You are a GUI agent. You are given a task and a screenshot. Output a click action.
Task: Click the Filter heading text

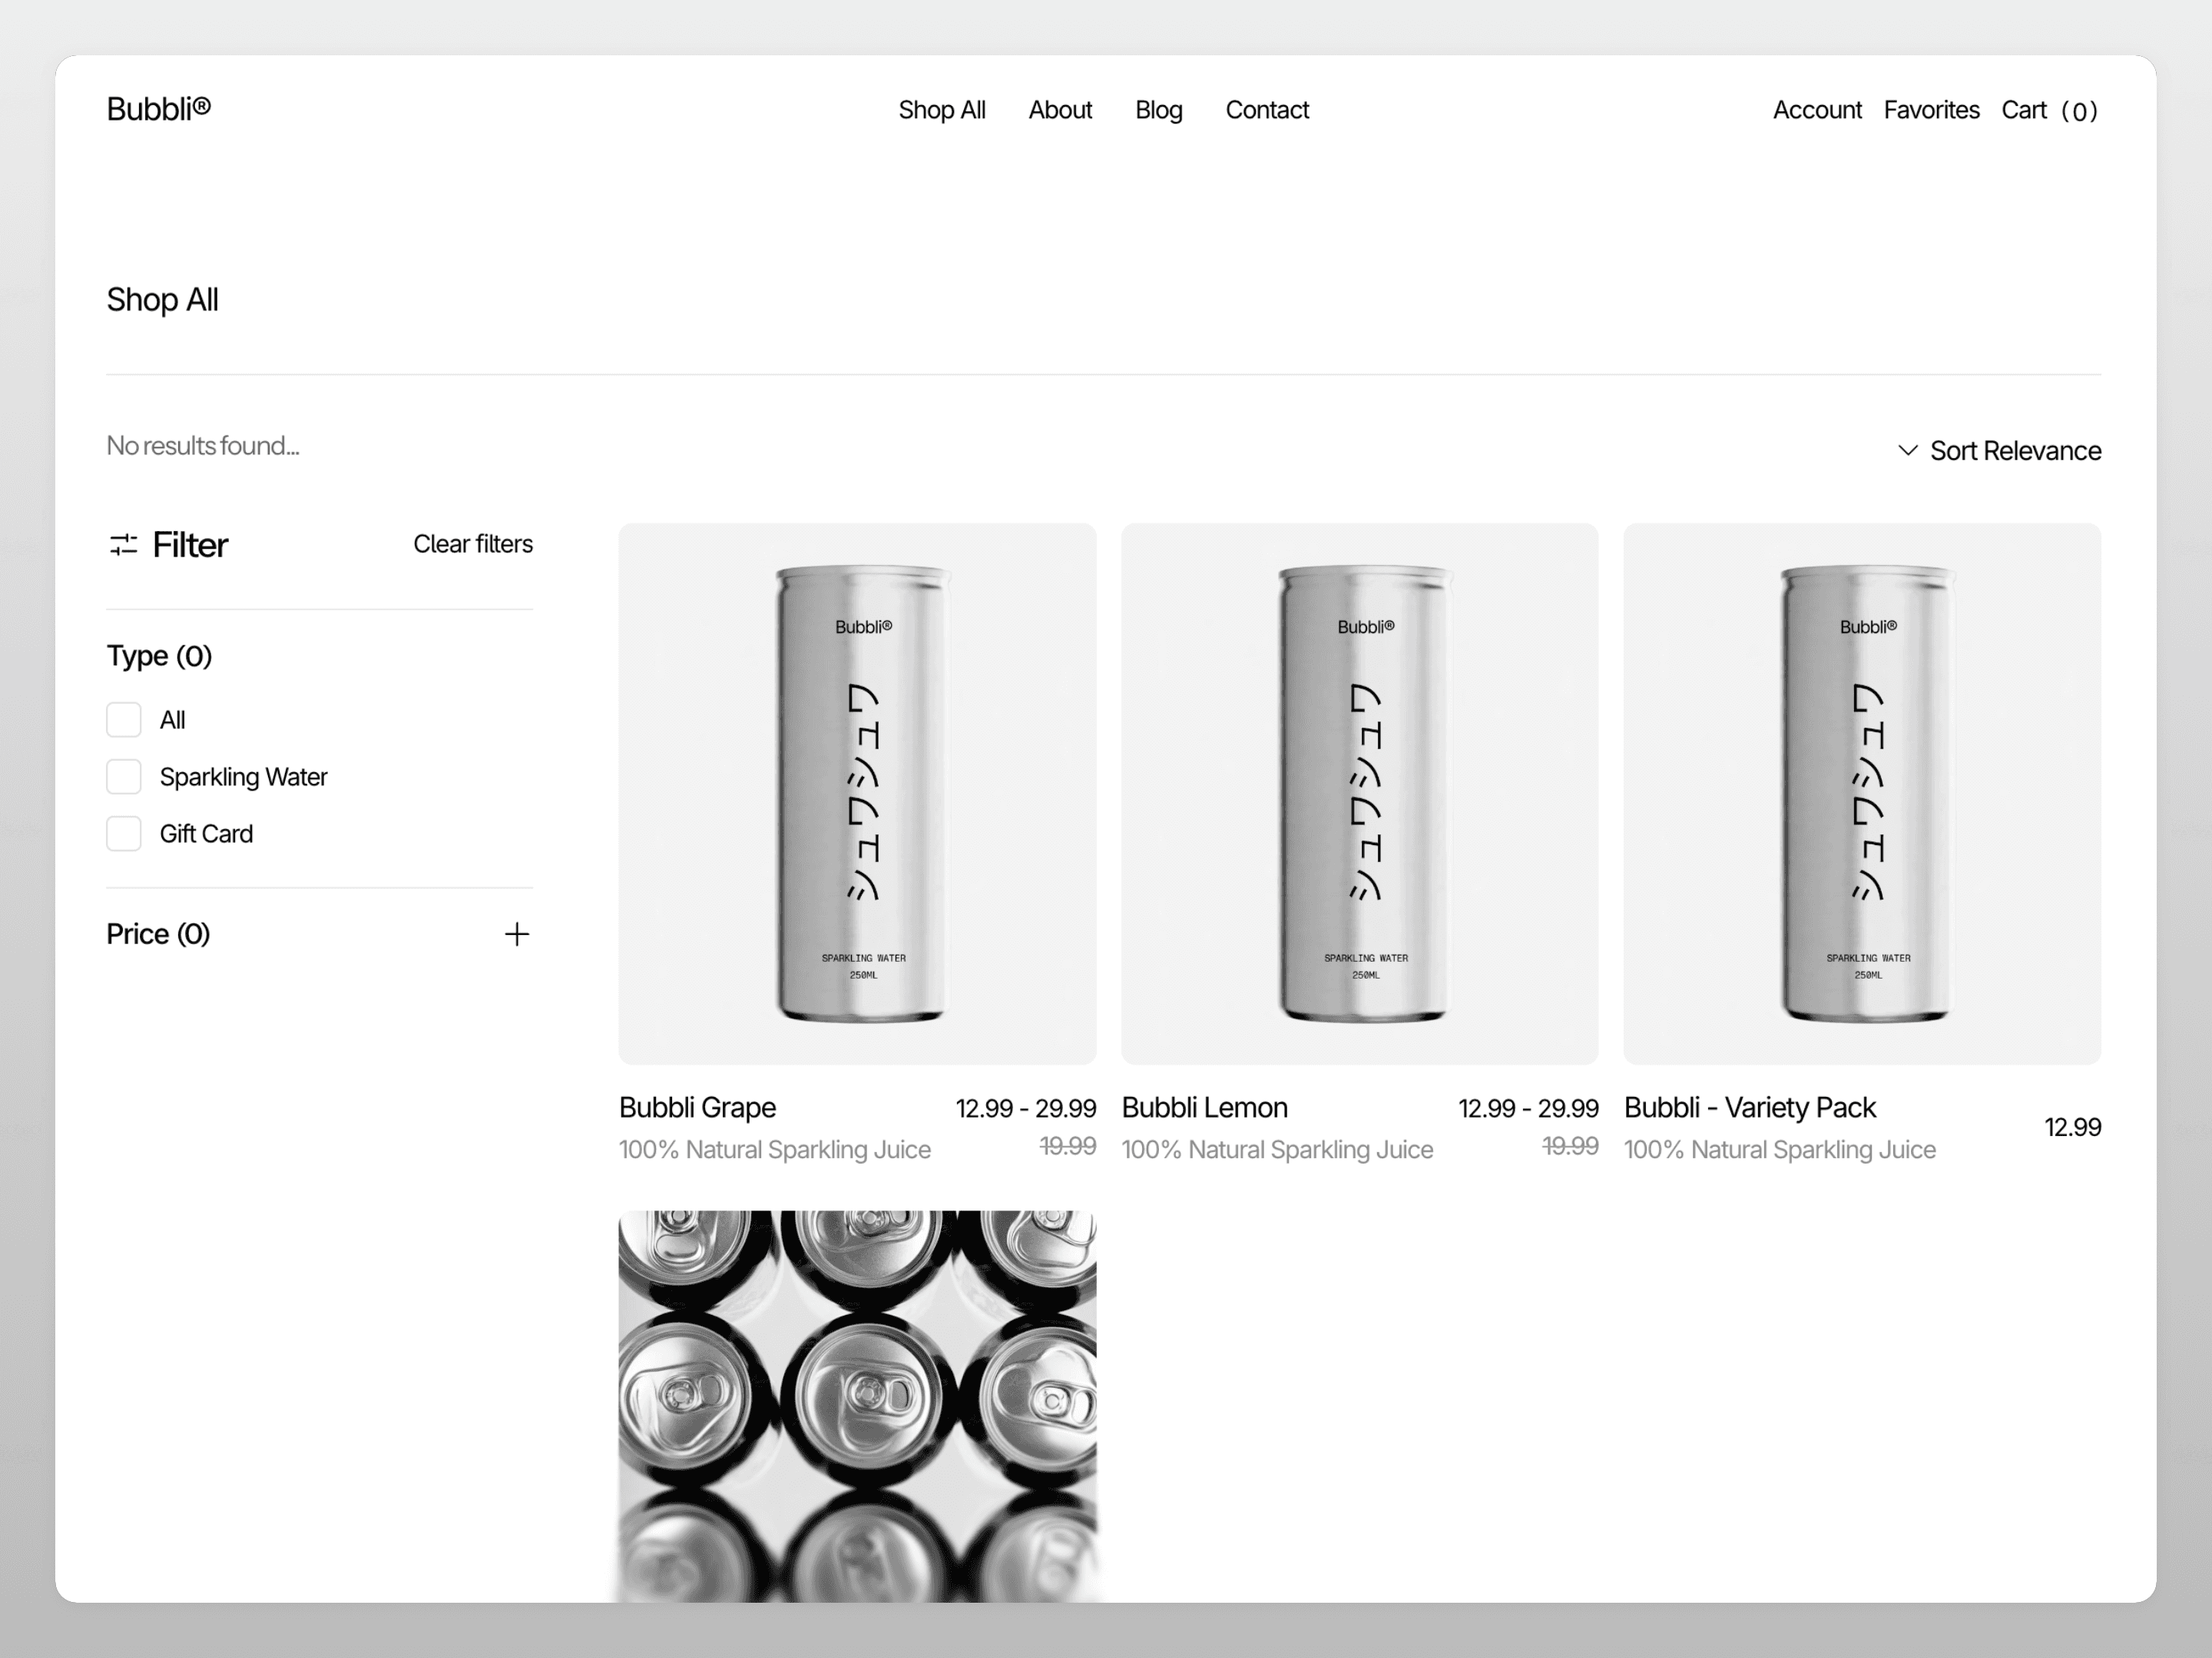click(x=190, y=545)
